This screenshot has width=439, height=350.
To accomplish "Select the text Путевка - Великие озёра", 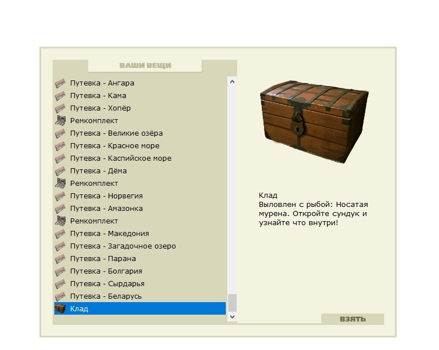I will pyautogui.click(x=116, y=133).
